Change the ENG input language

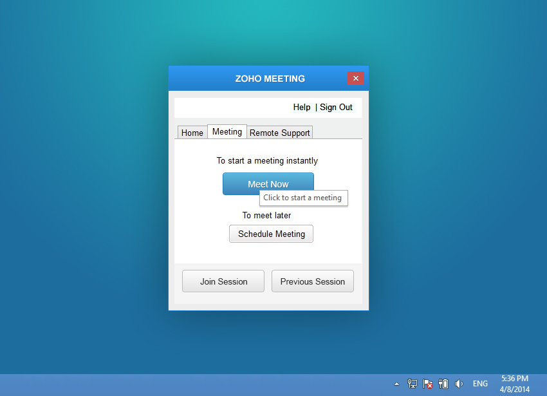tap(480, 384)
